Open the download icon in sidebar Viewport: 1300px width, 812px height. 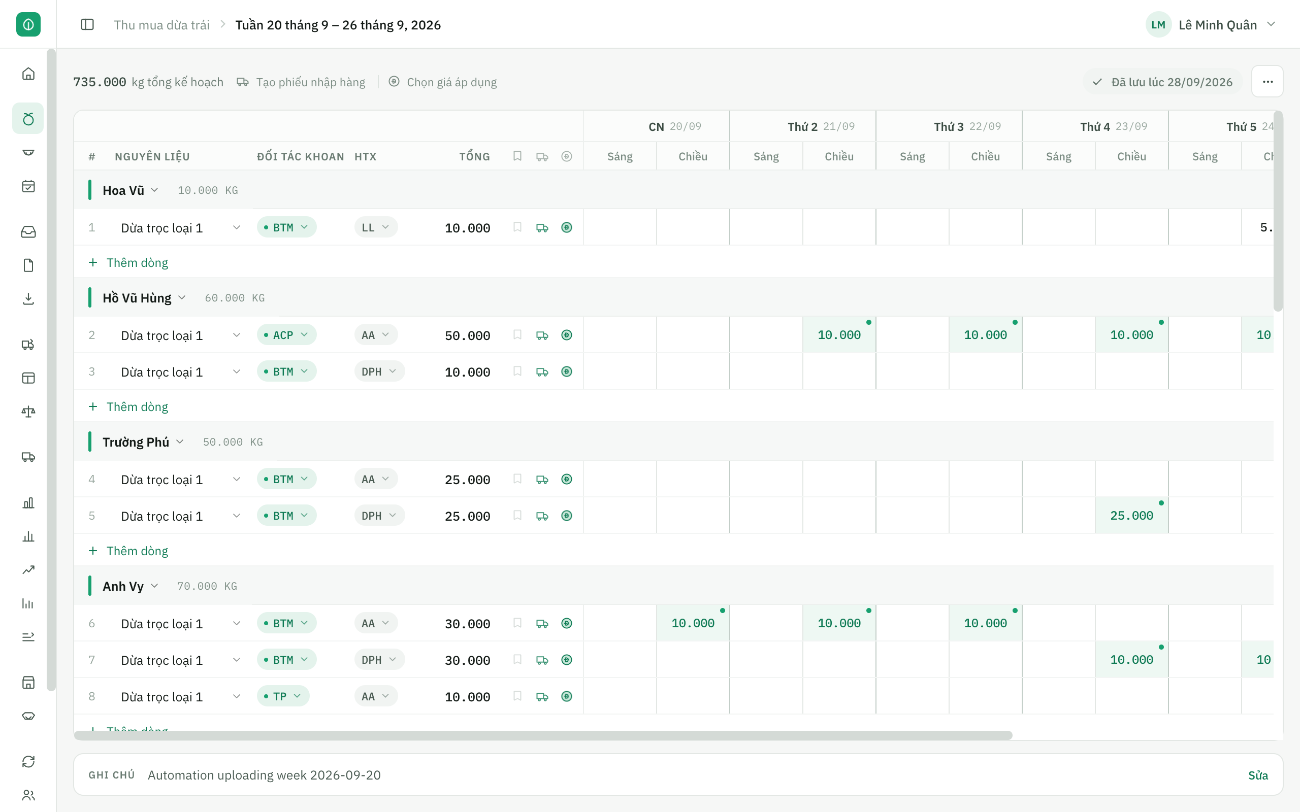click(28, 299)
